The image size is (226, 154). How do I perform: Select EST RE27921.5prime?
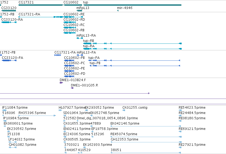click(x=180, y=148)
